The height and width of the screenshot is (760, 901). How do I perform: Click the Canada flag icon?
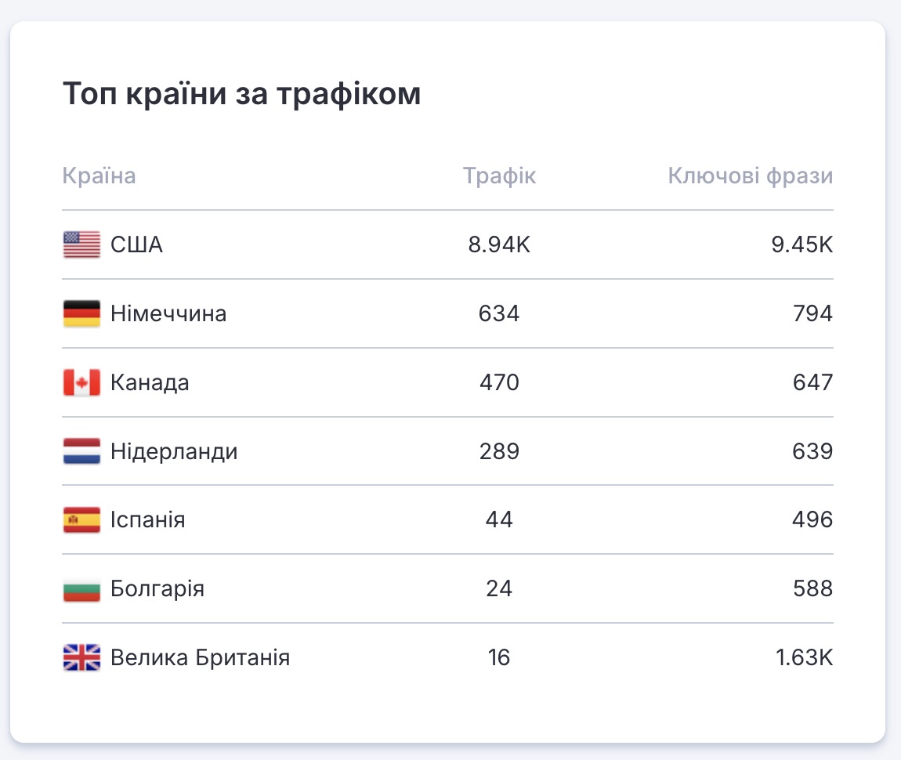tap(81, 383)
